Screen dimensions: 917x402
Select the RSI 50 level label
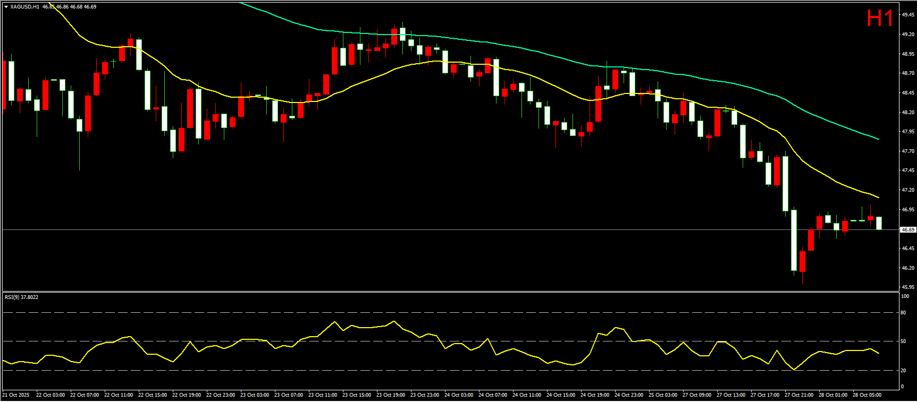coord(904,341)
